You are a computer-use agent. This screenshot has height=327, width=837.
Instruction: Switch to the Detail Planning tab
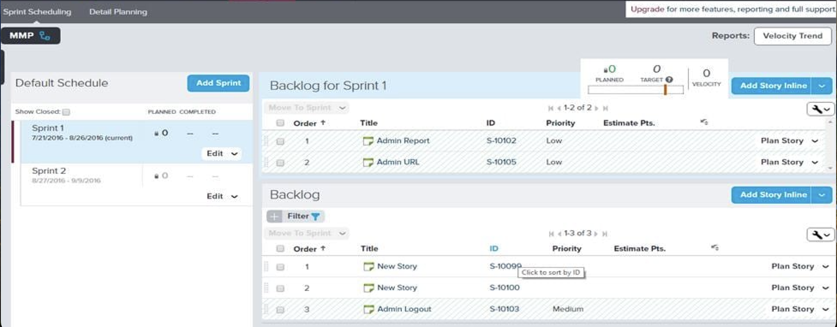coord(118,11)
